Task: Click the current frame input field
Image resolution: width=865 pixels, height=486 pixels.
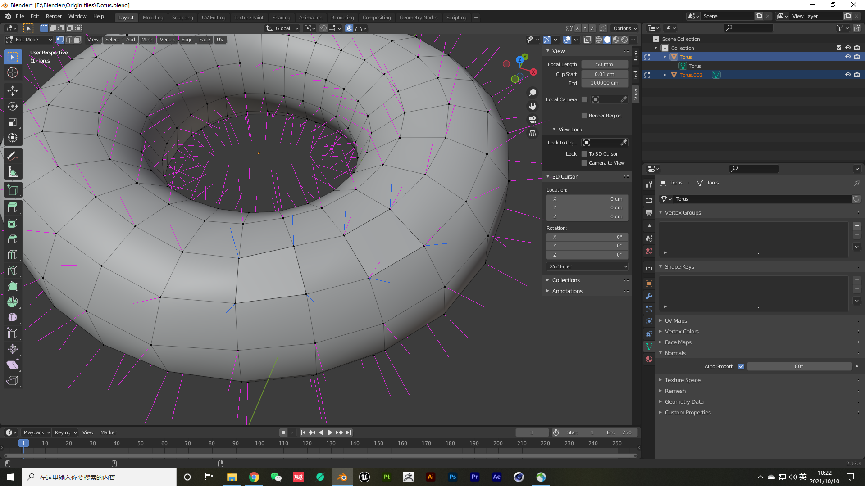Action: click(531, 432)
